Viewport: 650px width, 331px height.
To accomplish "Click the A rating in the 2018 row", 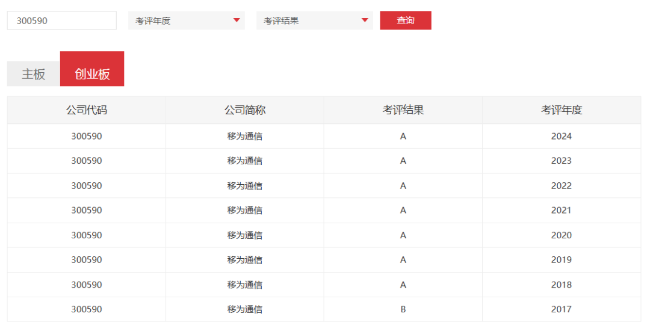I will tap(403, 285).
